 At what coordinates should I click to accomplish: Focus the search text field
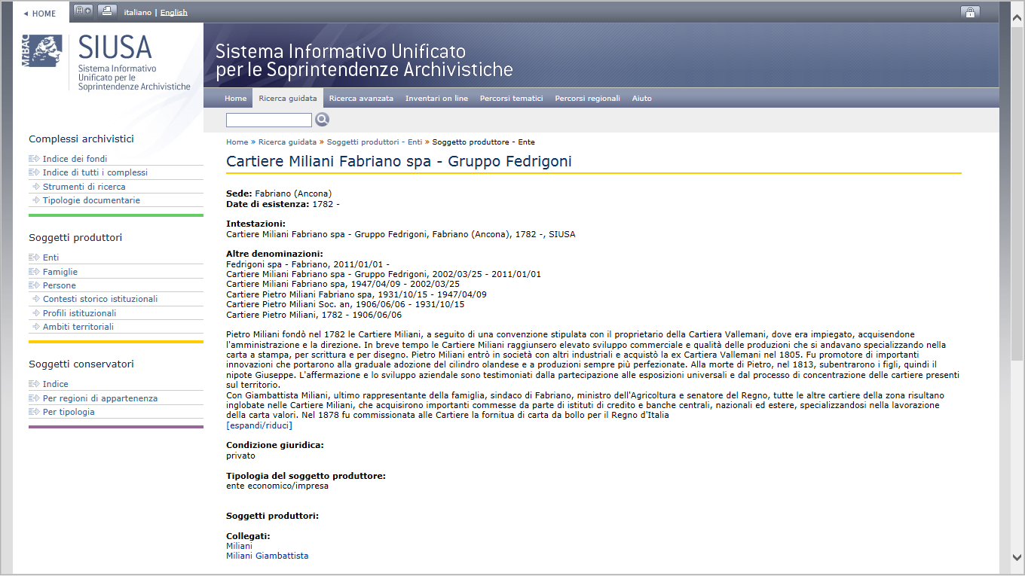269,120
